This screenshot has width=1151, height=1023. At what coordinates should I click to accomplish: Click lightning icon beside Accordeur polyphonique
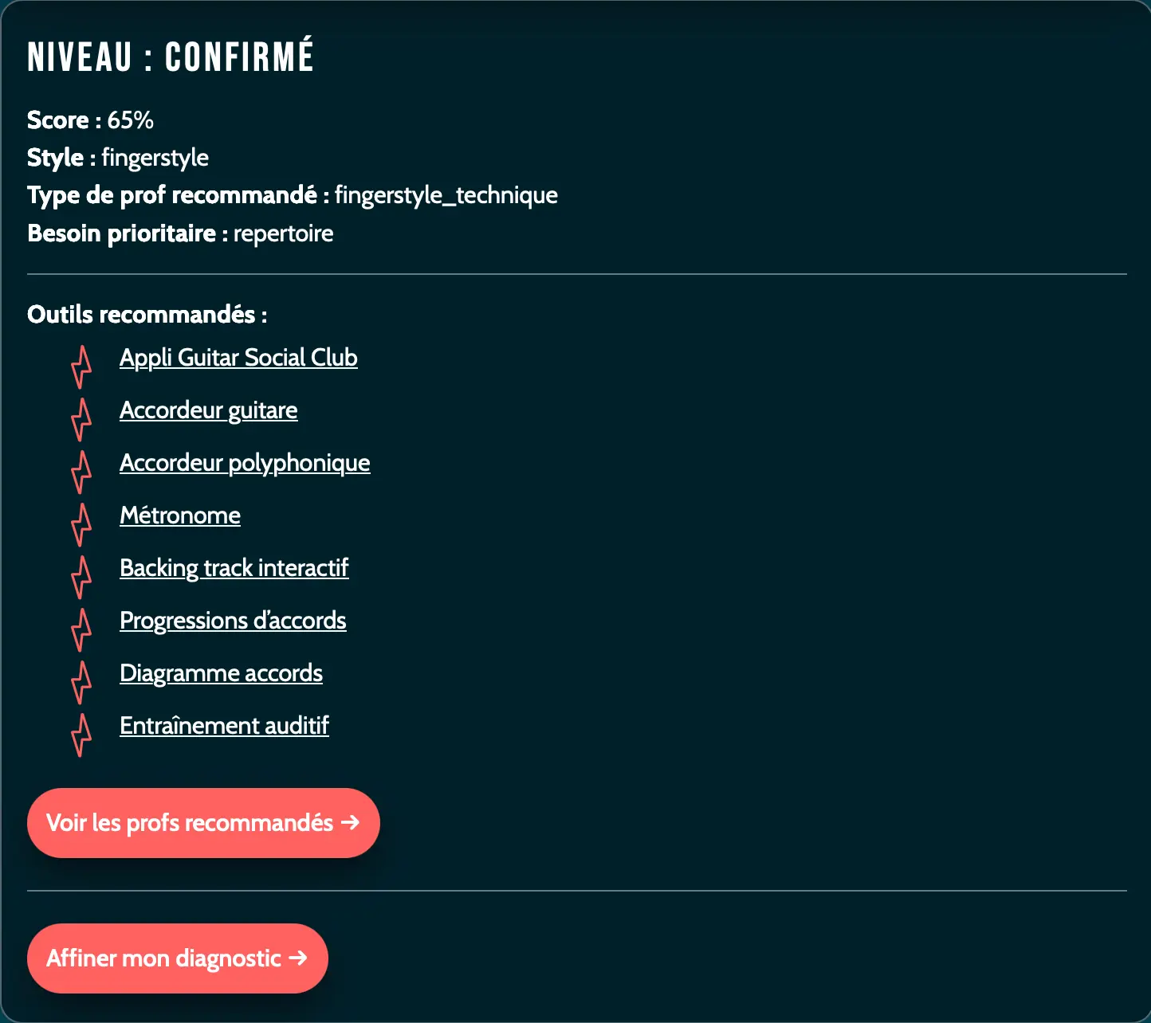tap(81, 472)
